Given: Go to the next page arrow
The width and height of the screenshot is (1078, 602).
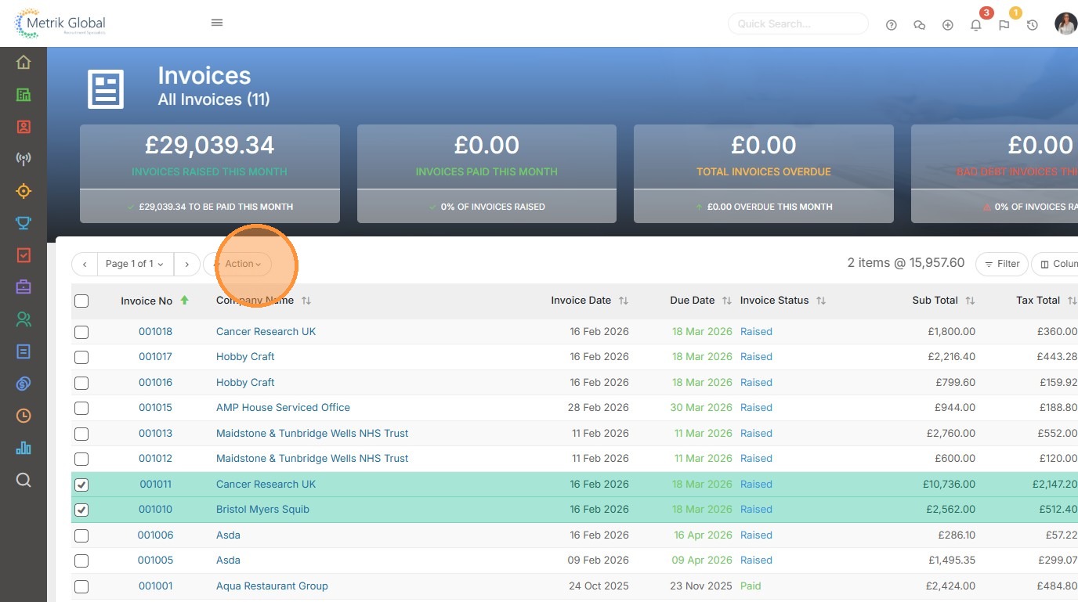Looking at the screenshot, I should click(186, 264).
